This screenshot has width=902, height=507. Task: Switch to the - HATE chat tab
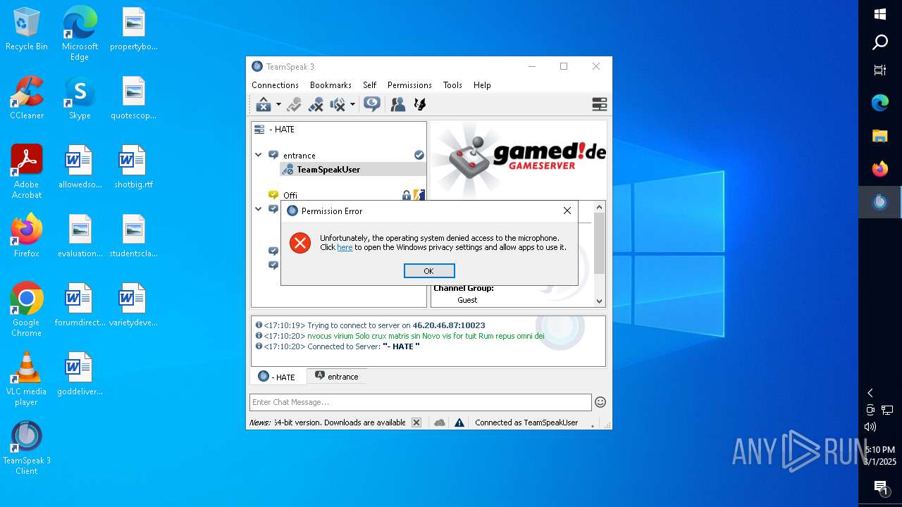278,377
